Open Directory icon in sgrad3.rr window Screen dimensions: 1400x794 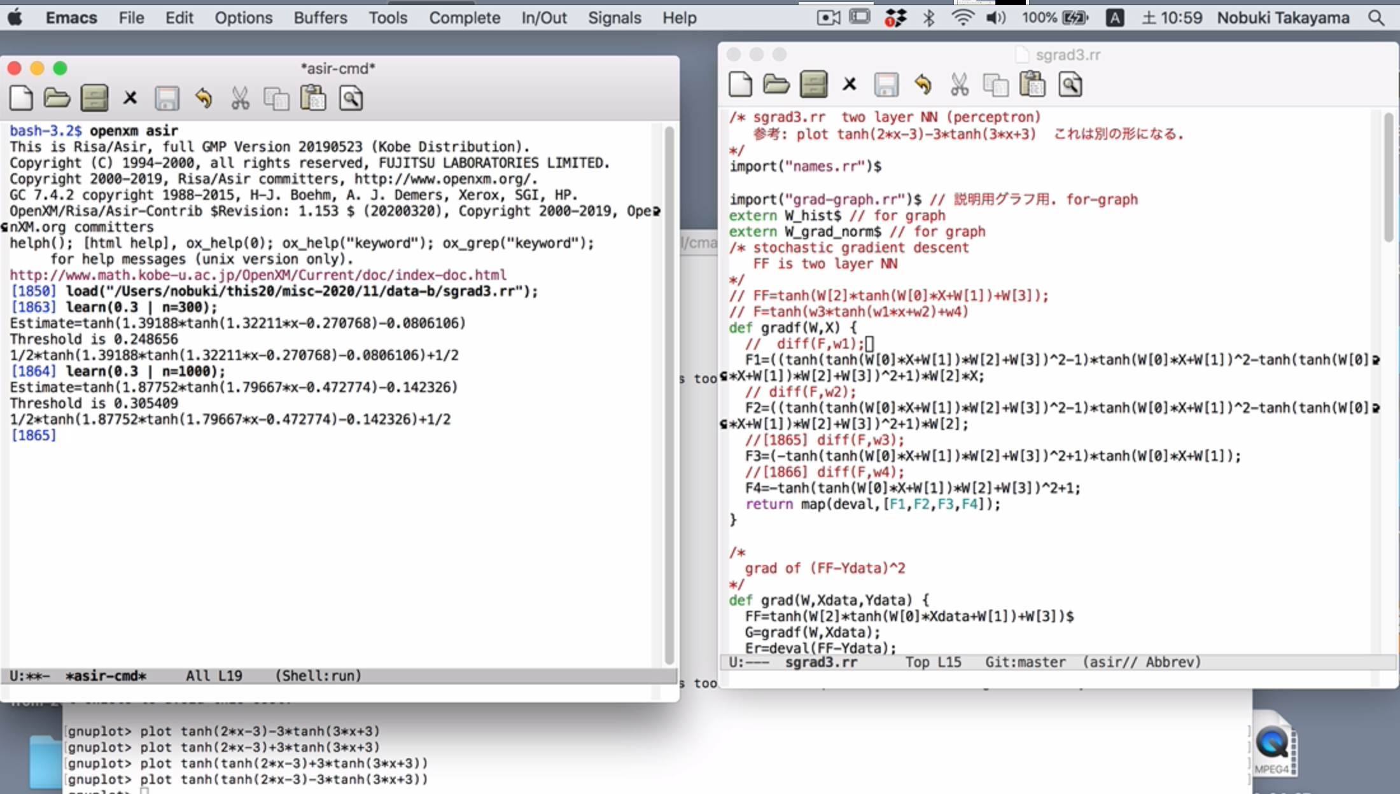(x=813, y=84)
